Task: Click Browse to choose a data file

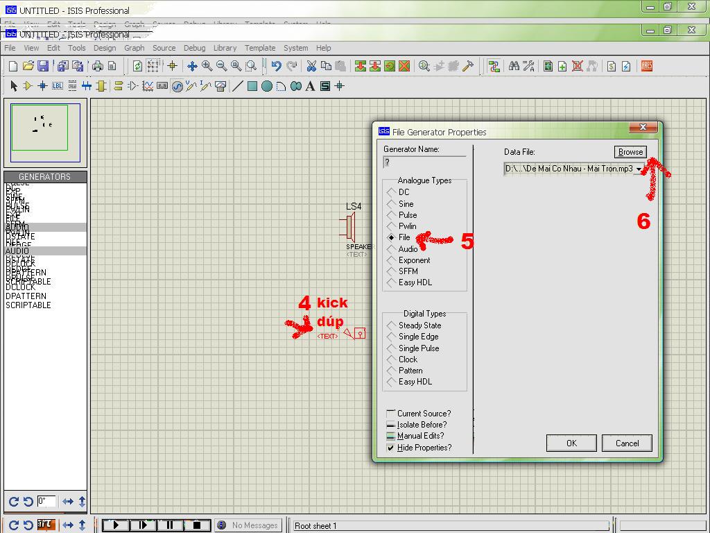Action: pos(630,152)
